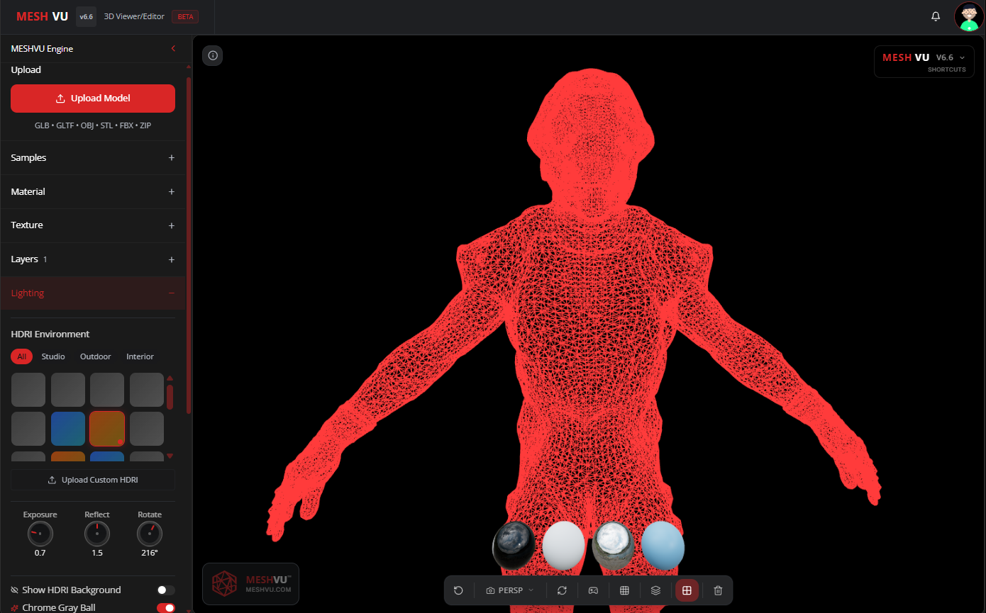
Task: Click the HDRI Environment heading
Action: point(50,334)
